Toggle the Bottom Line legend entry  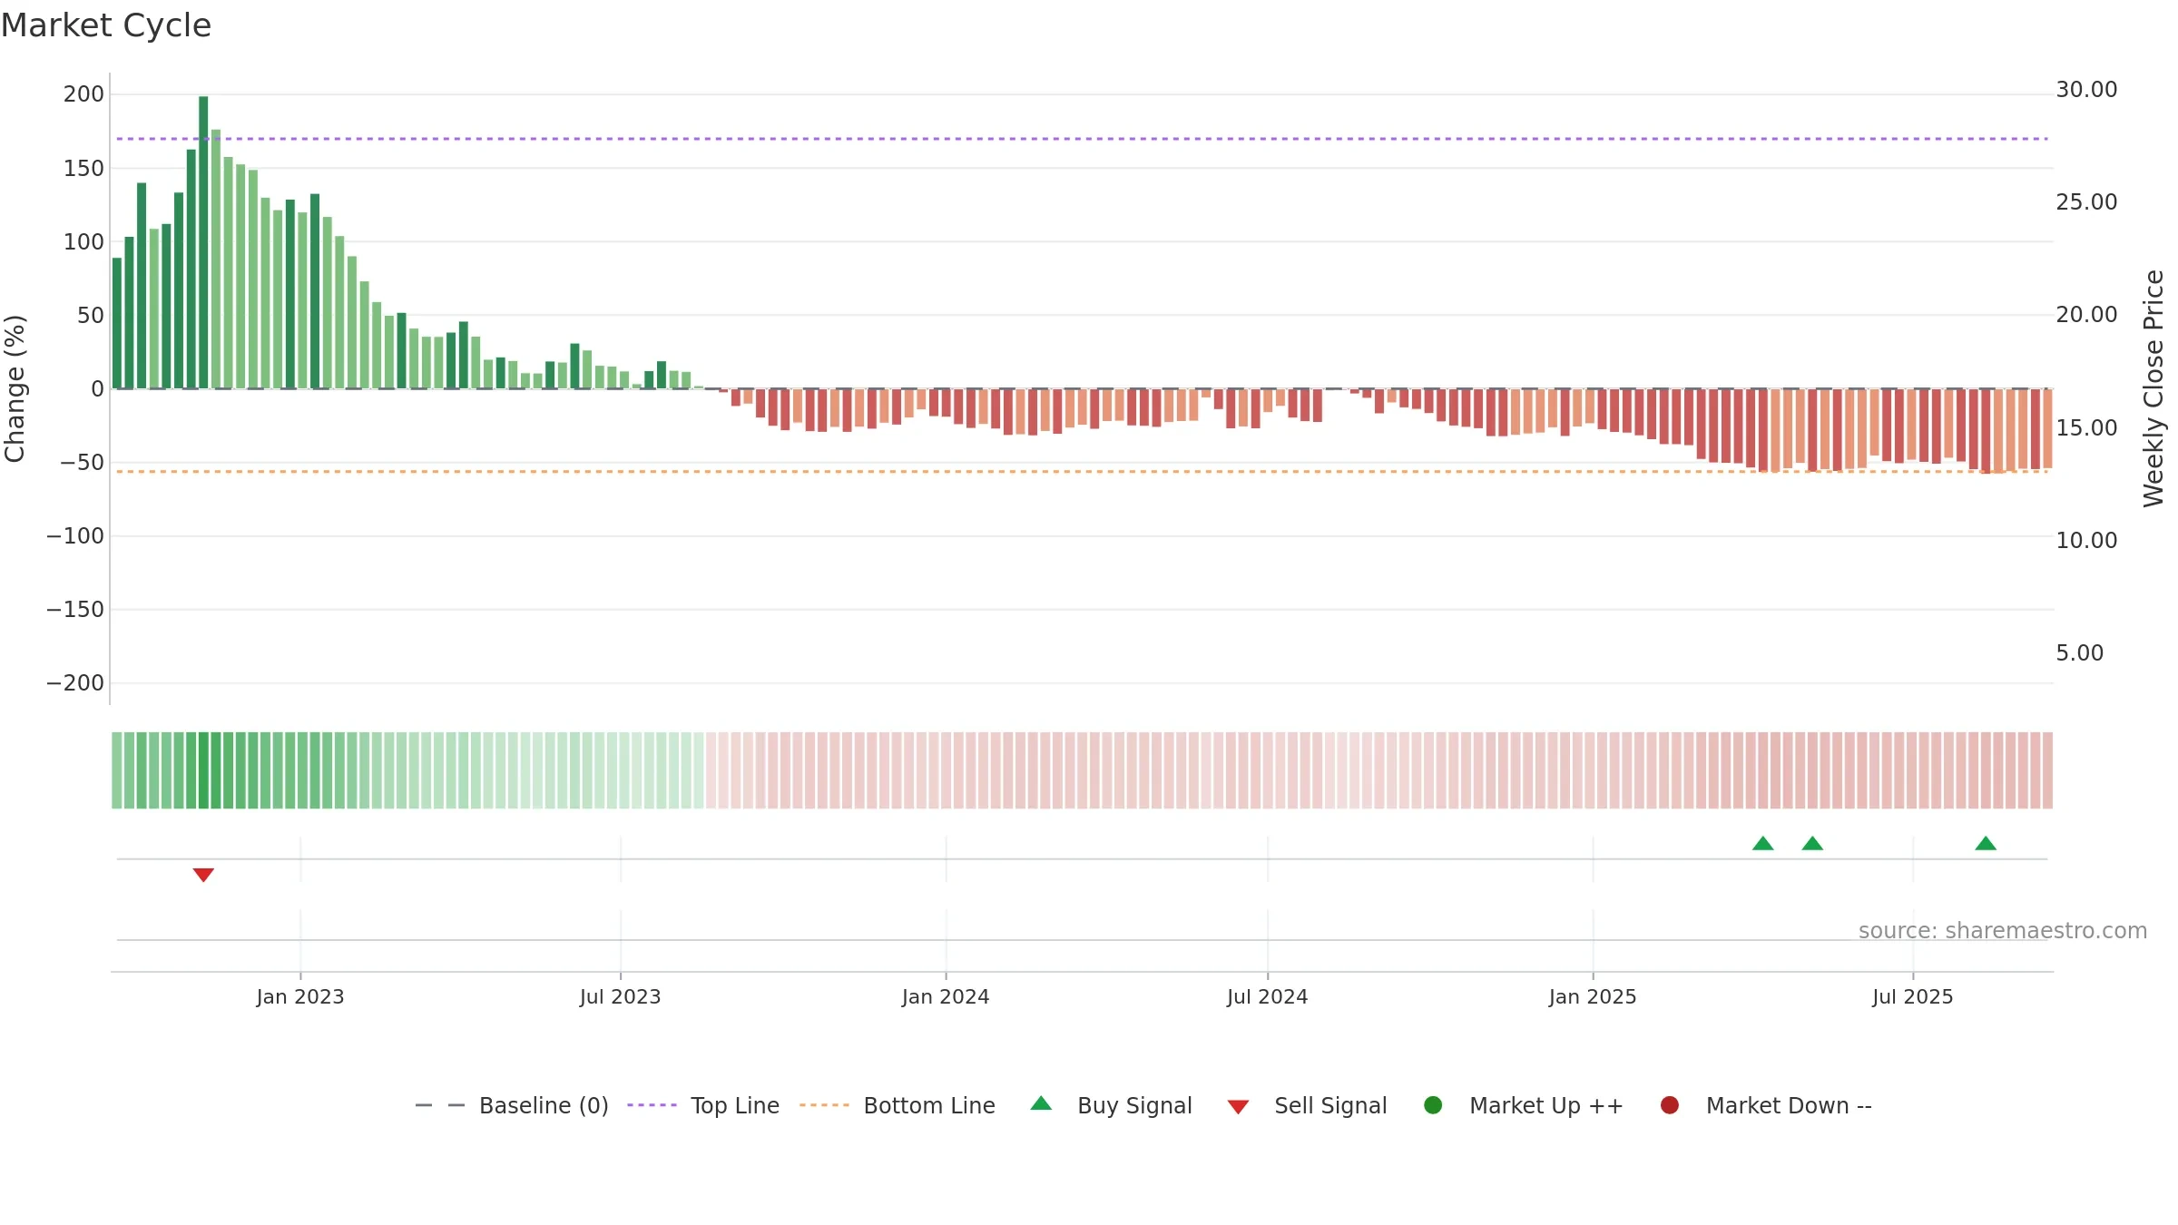(898, 1105)
